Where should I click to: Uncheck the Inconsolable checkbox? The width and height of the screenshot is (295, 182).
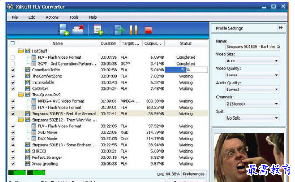click(x=13, y=82)
